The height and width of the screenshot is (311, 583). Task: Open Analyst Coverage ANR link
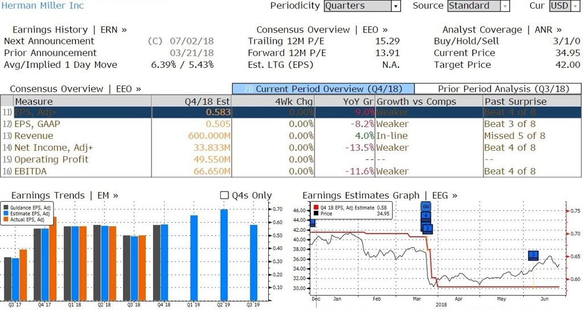click(502, 30)
